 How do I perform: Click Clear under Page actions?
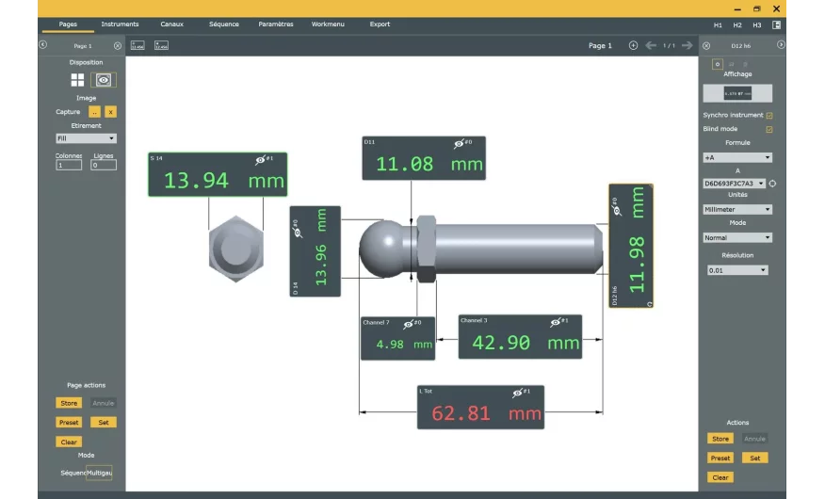point(69,443)
